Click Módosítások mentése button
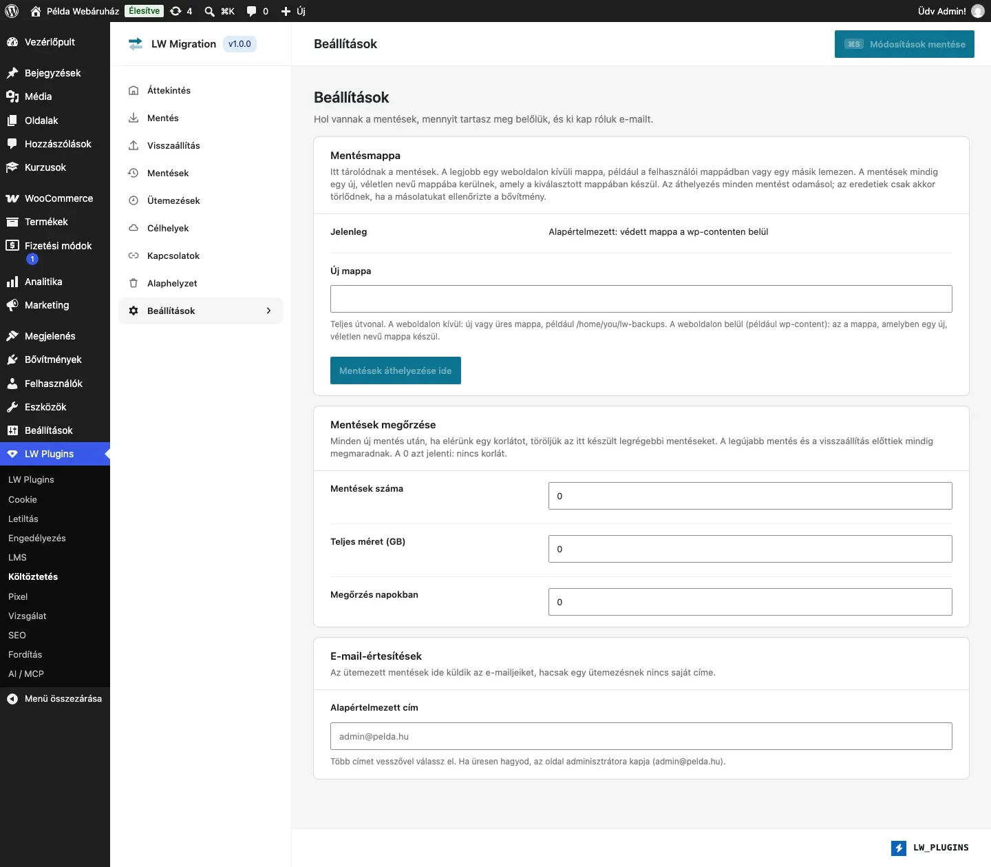991x867 pixels. tap(904, 44)
